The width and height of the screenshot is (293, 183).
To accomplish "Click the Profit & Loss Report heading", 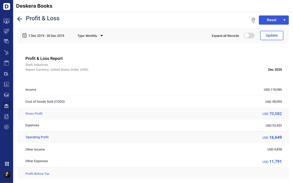I will pyautogui.click(x=44, y=59).
